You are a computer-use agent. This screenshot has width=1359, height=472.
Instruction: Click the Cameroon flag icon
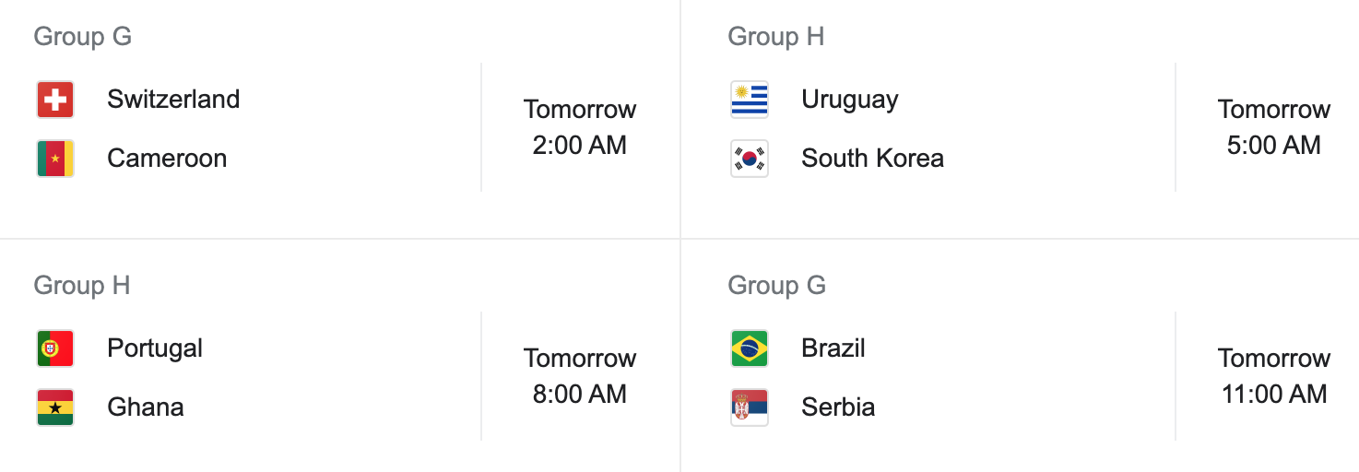pyautogui.click(x=55, y=159)
